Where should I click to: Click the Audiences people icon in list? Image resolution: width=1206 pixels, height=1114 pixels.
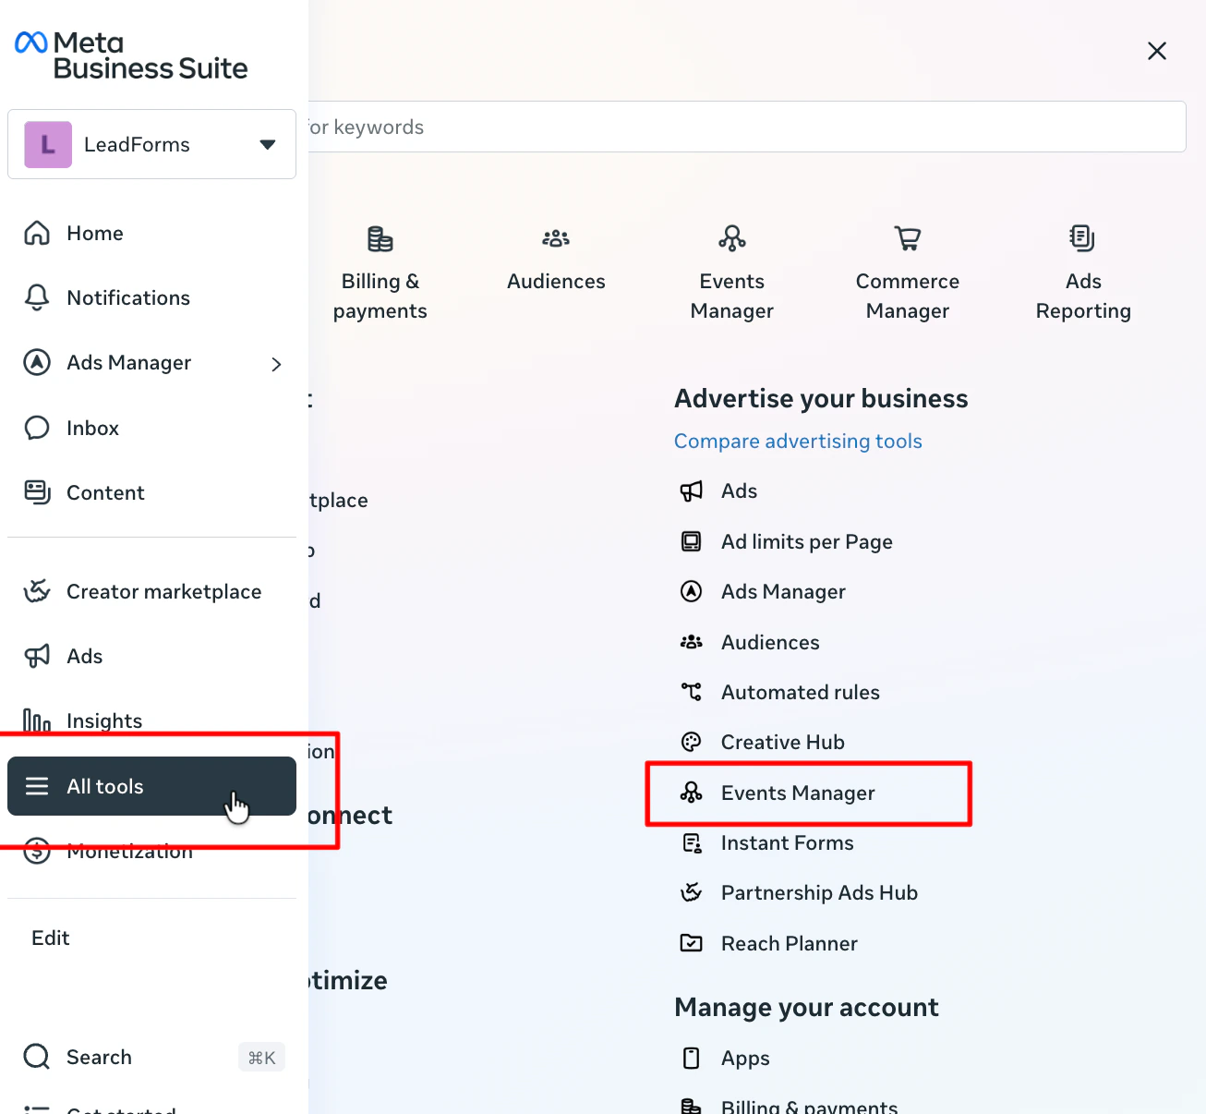point(692,642)
